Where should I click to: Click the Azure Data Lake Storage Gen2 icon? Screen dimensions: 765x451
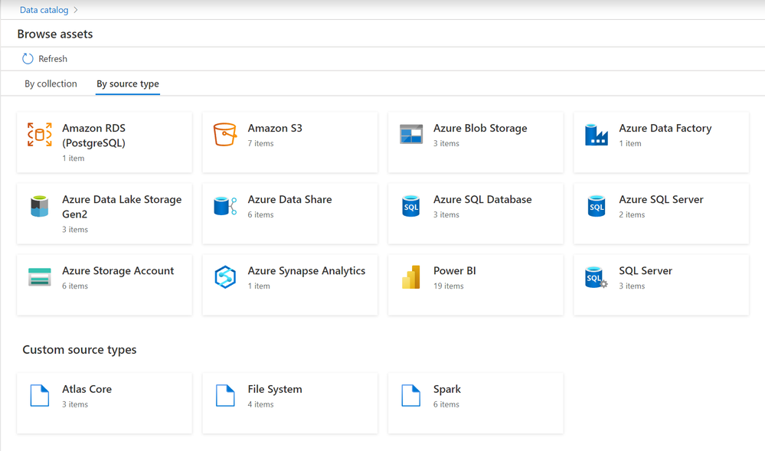click(x=40, y=206)
